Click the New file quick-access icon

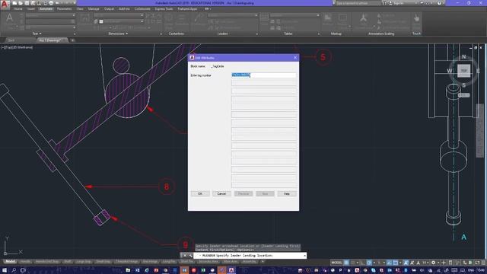click(x=14, y=3)
